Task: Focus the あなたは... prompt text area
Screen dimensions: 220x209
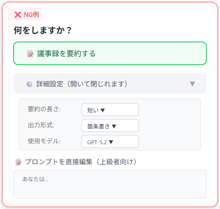Action: [x=110, y=184]
